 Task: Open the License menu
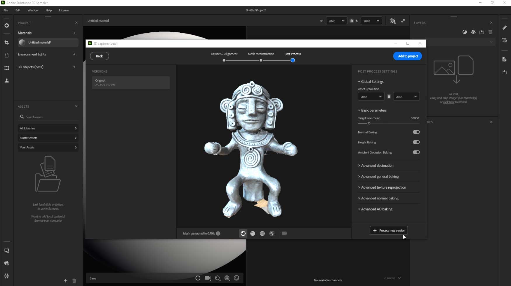coord(64,10)
